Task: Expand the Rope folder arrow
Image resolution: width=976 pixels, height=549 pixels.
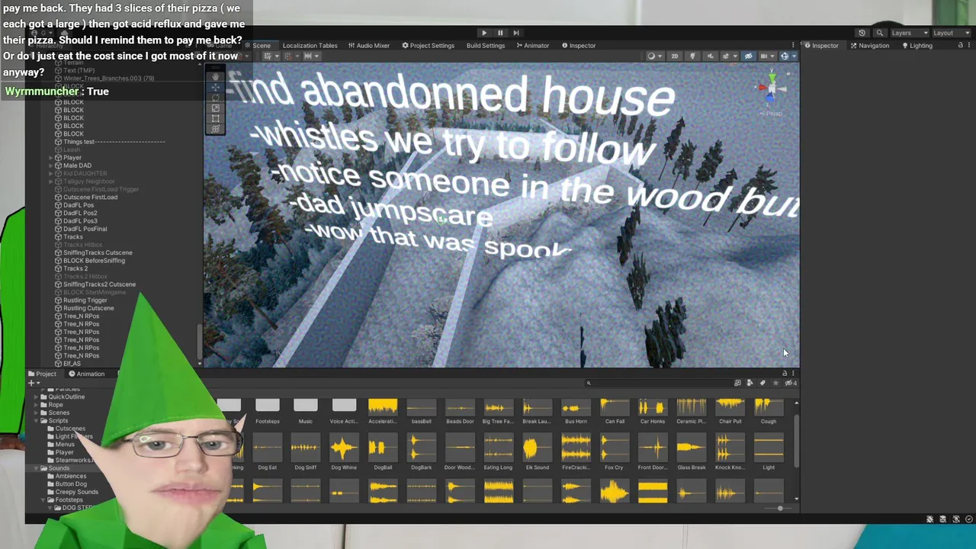Action: pyautogui.click(x=36, y=405)
